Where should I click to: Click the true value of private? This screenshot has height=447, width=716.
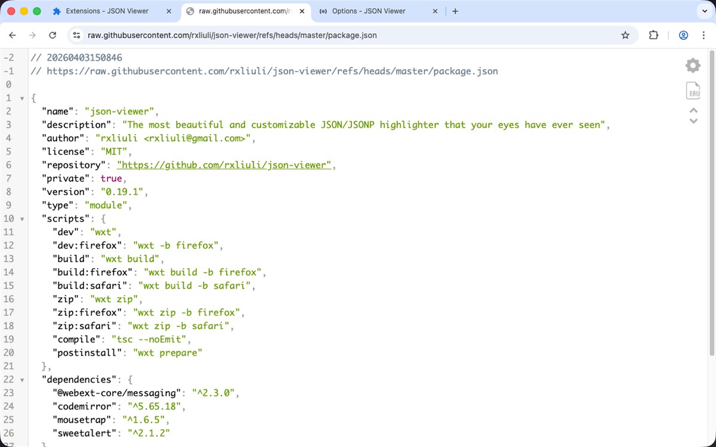coord(112,178)
